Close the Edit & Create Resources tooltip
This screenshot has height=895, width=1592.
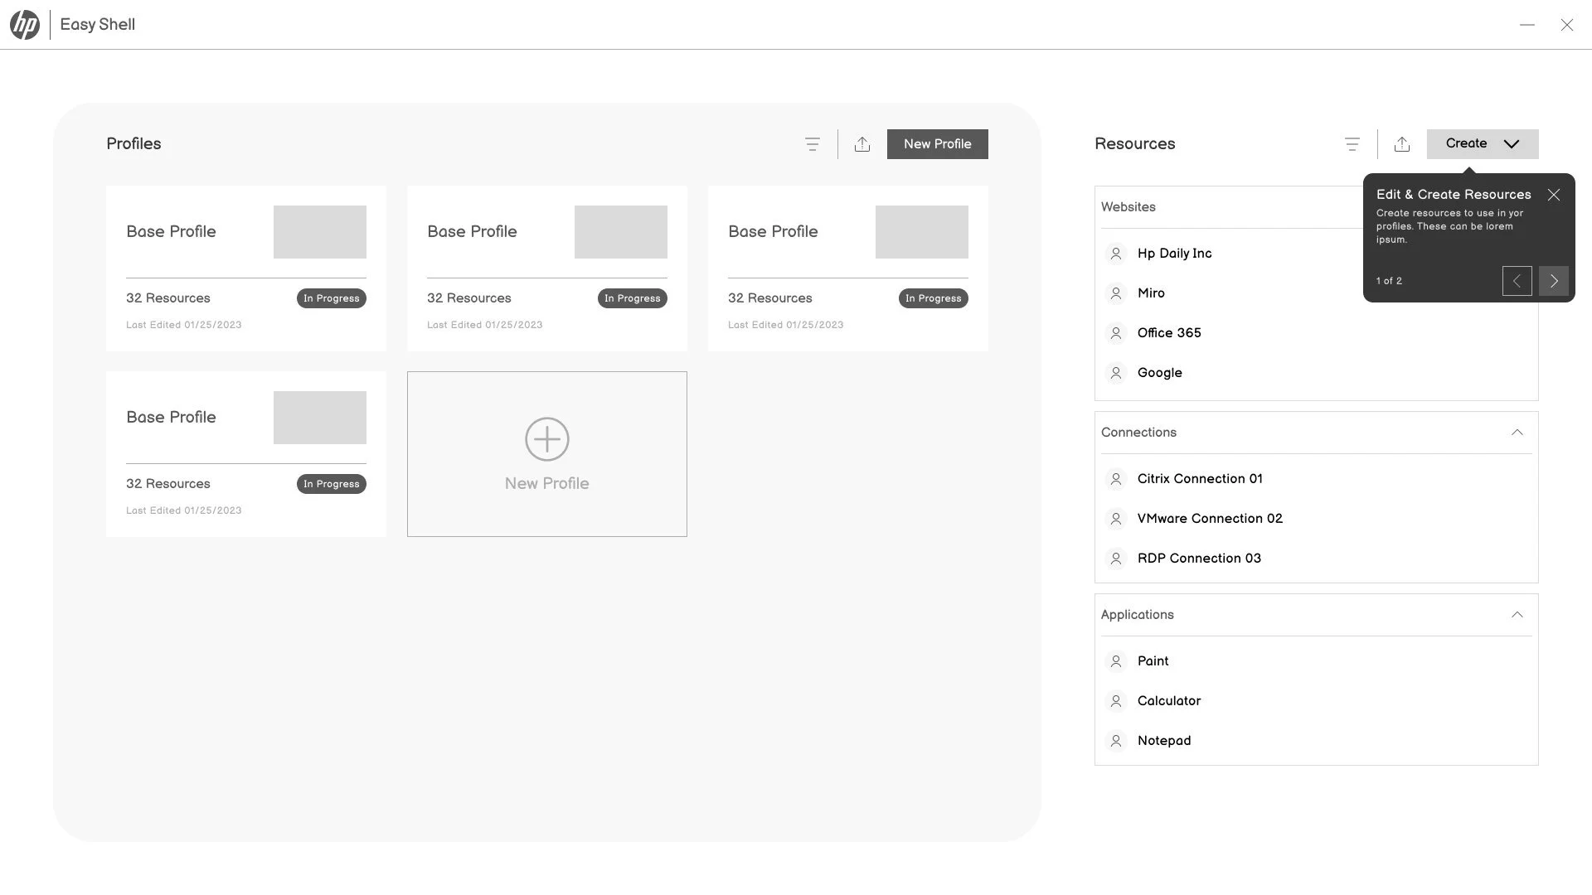(1553, 195)
